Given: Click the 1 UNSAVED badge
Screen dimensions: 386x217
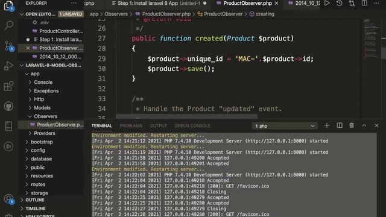Looking at the screenshot, I should pos(71,14).
